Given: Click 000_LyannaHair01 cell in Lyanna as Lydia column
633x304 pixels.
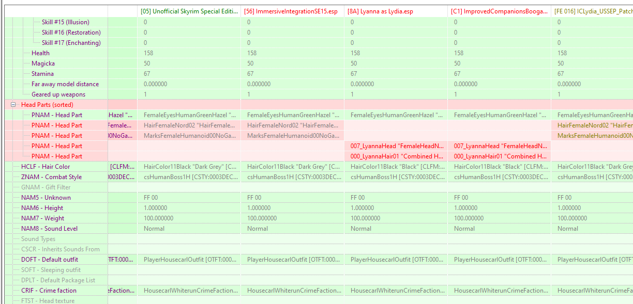Looking at the screenshot, I should pos(396,156).
